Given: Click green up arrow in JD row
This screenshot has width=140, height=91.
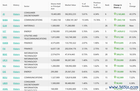Looking at the screenshot, I should point(115,14).
